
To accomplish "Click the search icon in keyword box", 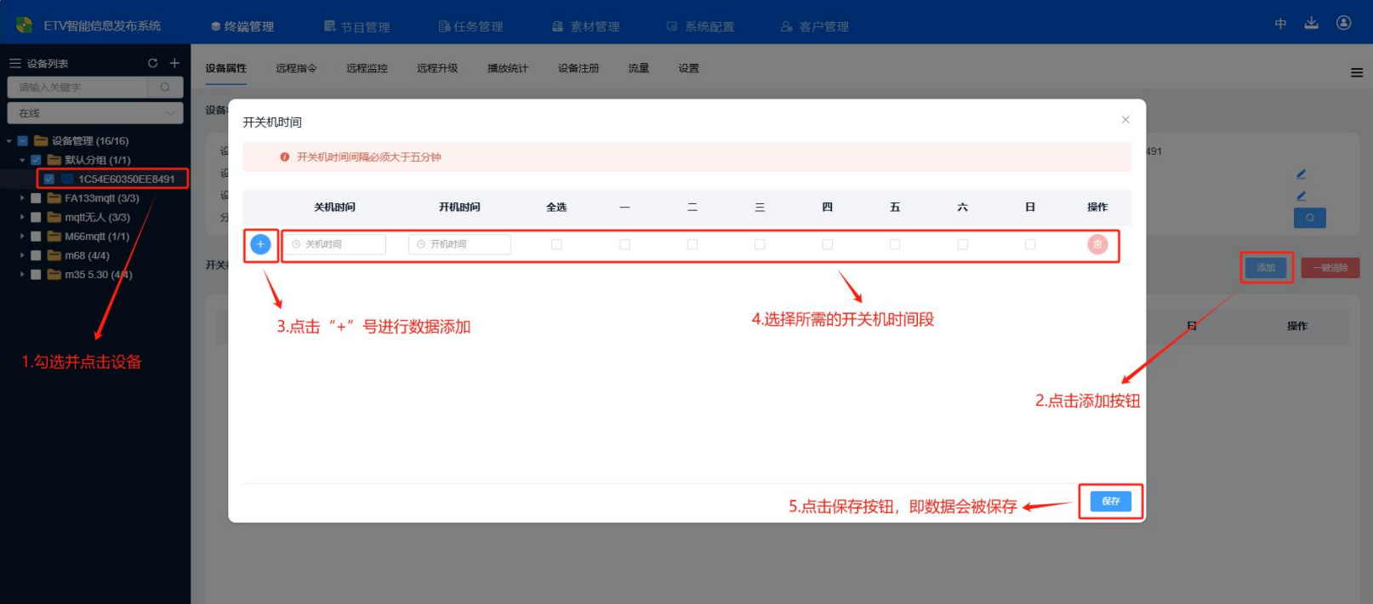I will click(x=165, y=87).
